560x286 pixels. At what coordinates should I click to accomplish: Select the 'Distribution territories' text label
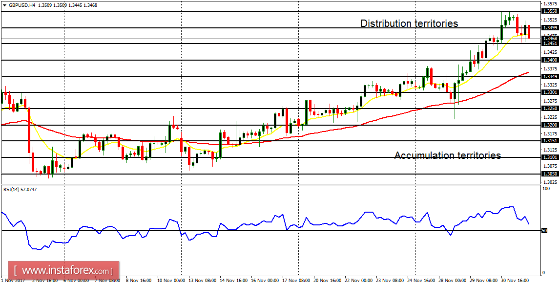(409, 23)
